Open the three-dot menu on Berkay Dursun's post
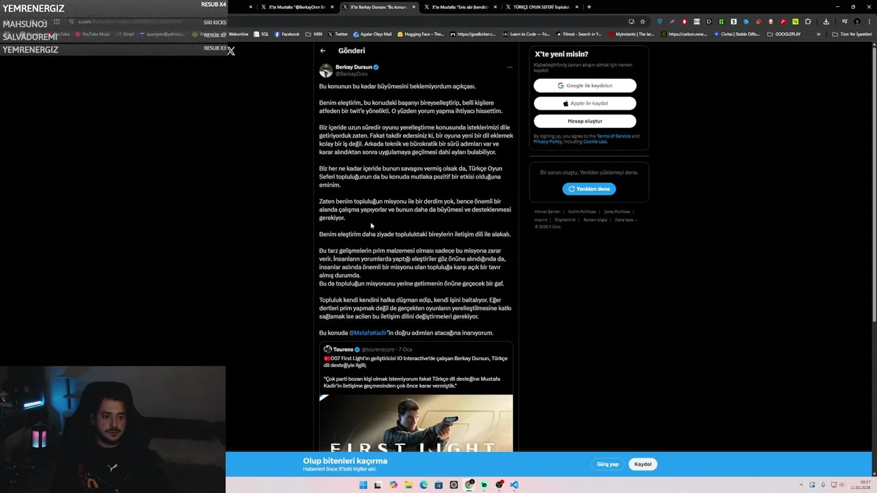The image size is (877, 493). [509, 67]
